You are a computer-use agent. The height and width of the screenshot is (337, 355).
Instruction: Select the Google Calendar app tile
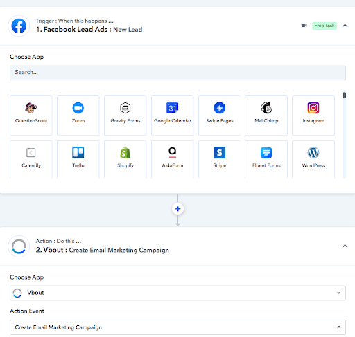173,116
